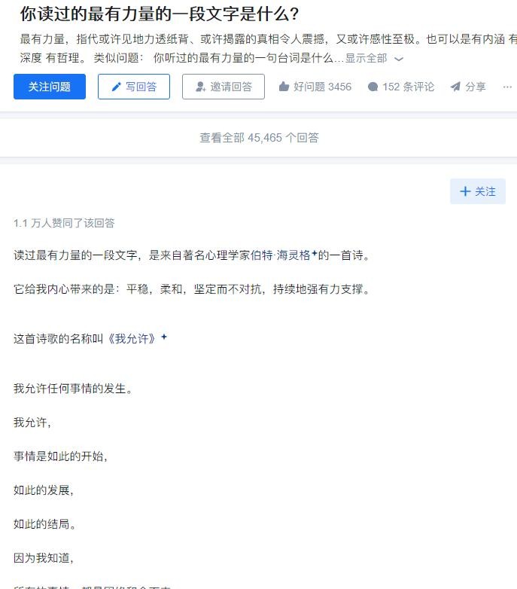Click the 分享 label
The width and height of the screenshot is (517, 589).
(476, 87)
